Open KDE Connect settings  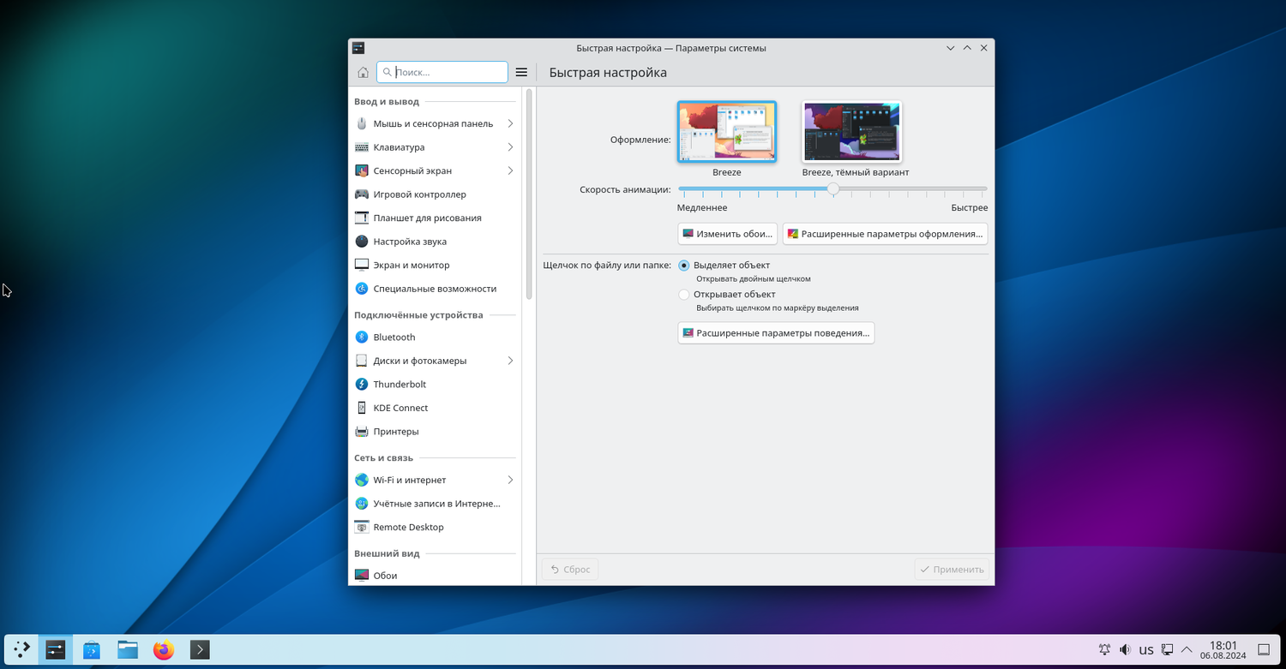tap(400, 408)
